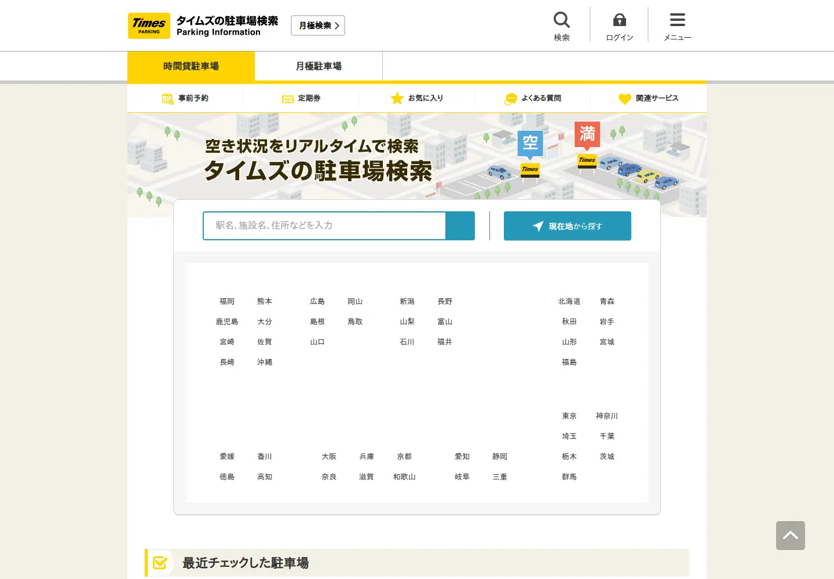
Task: Select 宮城 prefecture
Action: pos(607,342)
